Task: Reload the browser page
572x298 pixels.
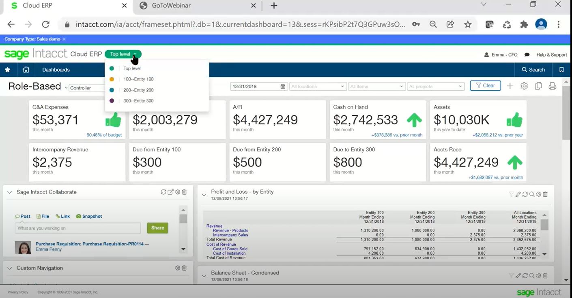Action: click(45, 24)
